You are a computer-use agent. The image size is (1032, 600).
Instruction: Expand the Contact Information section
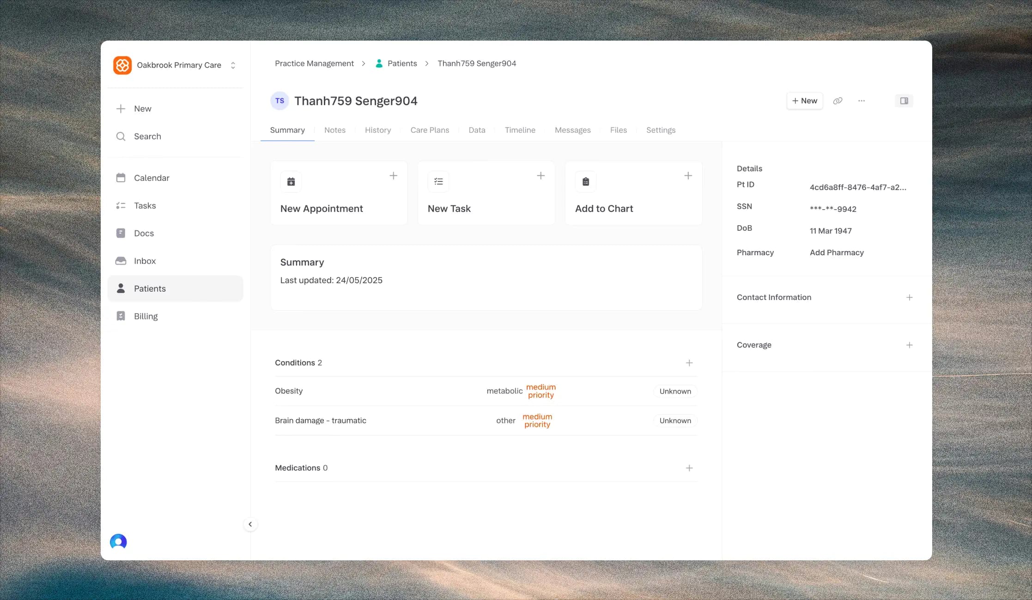click(909, 297)
